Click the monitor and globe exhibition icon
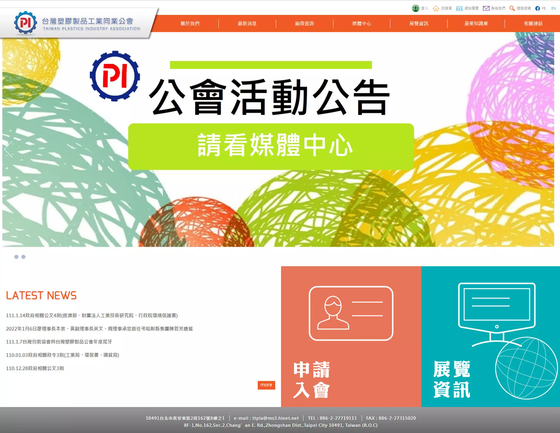 (x=508, y=341)
